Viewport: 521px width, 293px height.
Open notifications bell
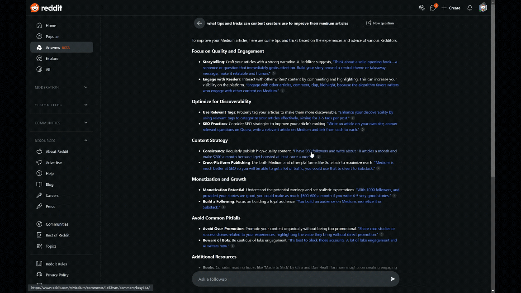coord(470,8)
